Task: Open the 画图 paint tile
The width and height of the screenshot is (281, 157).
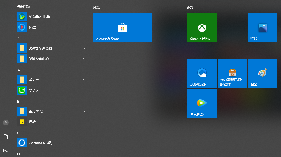Action: pyautogui.click(x=262, y=73)
